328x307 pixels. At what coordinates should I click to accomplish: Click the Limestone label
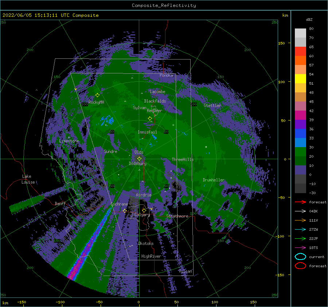(69, 141)
